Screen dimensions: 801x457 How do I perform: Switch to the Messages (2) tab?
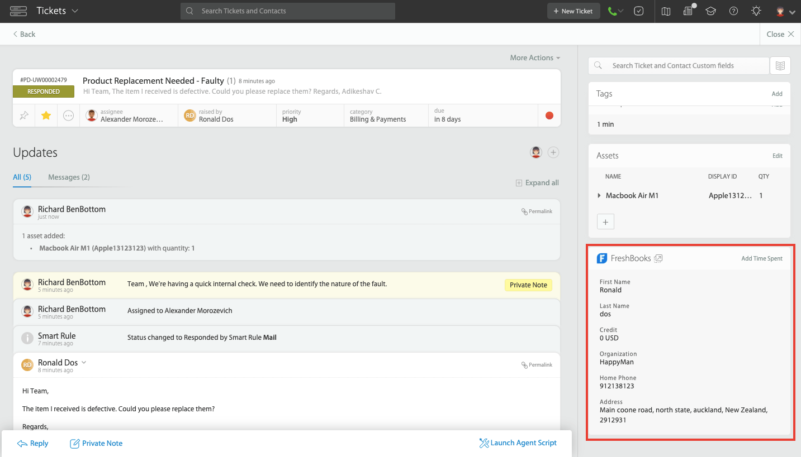[69, 177]
